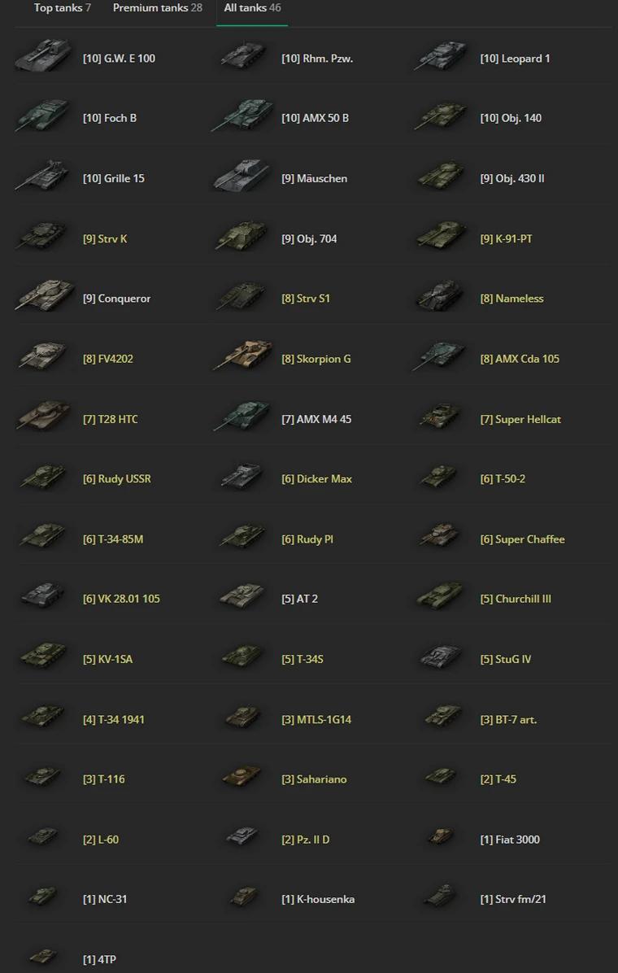Image resolution: width=618 pixels, height=973 pixels.
Task: Open the [1] Strv fm/21 entry
Action: [513, 899]
